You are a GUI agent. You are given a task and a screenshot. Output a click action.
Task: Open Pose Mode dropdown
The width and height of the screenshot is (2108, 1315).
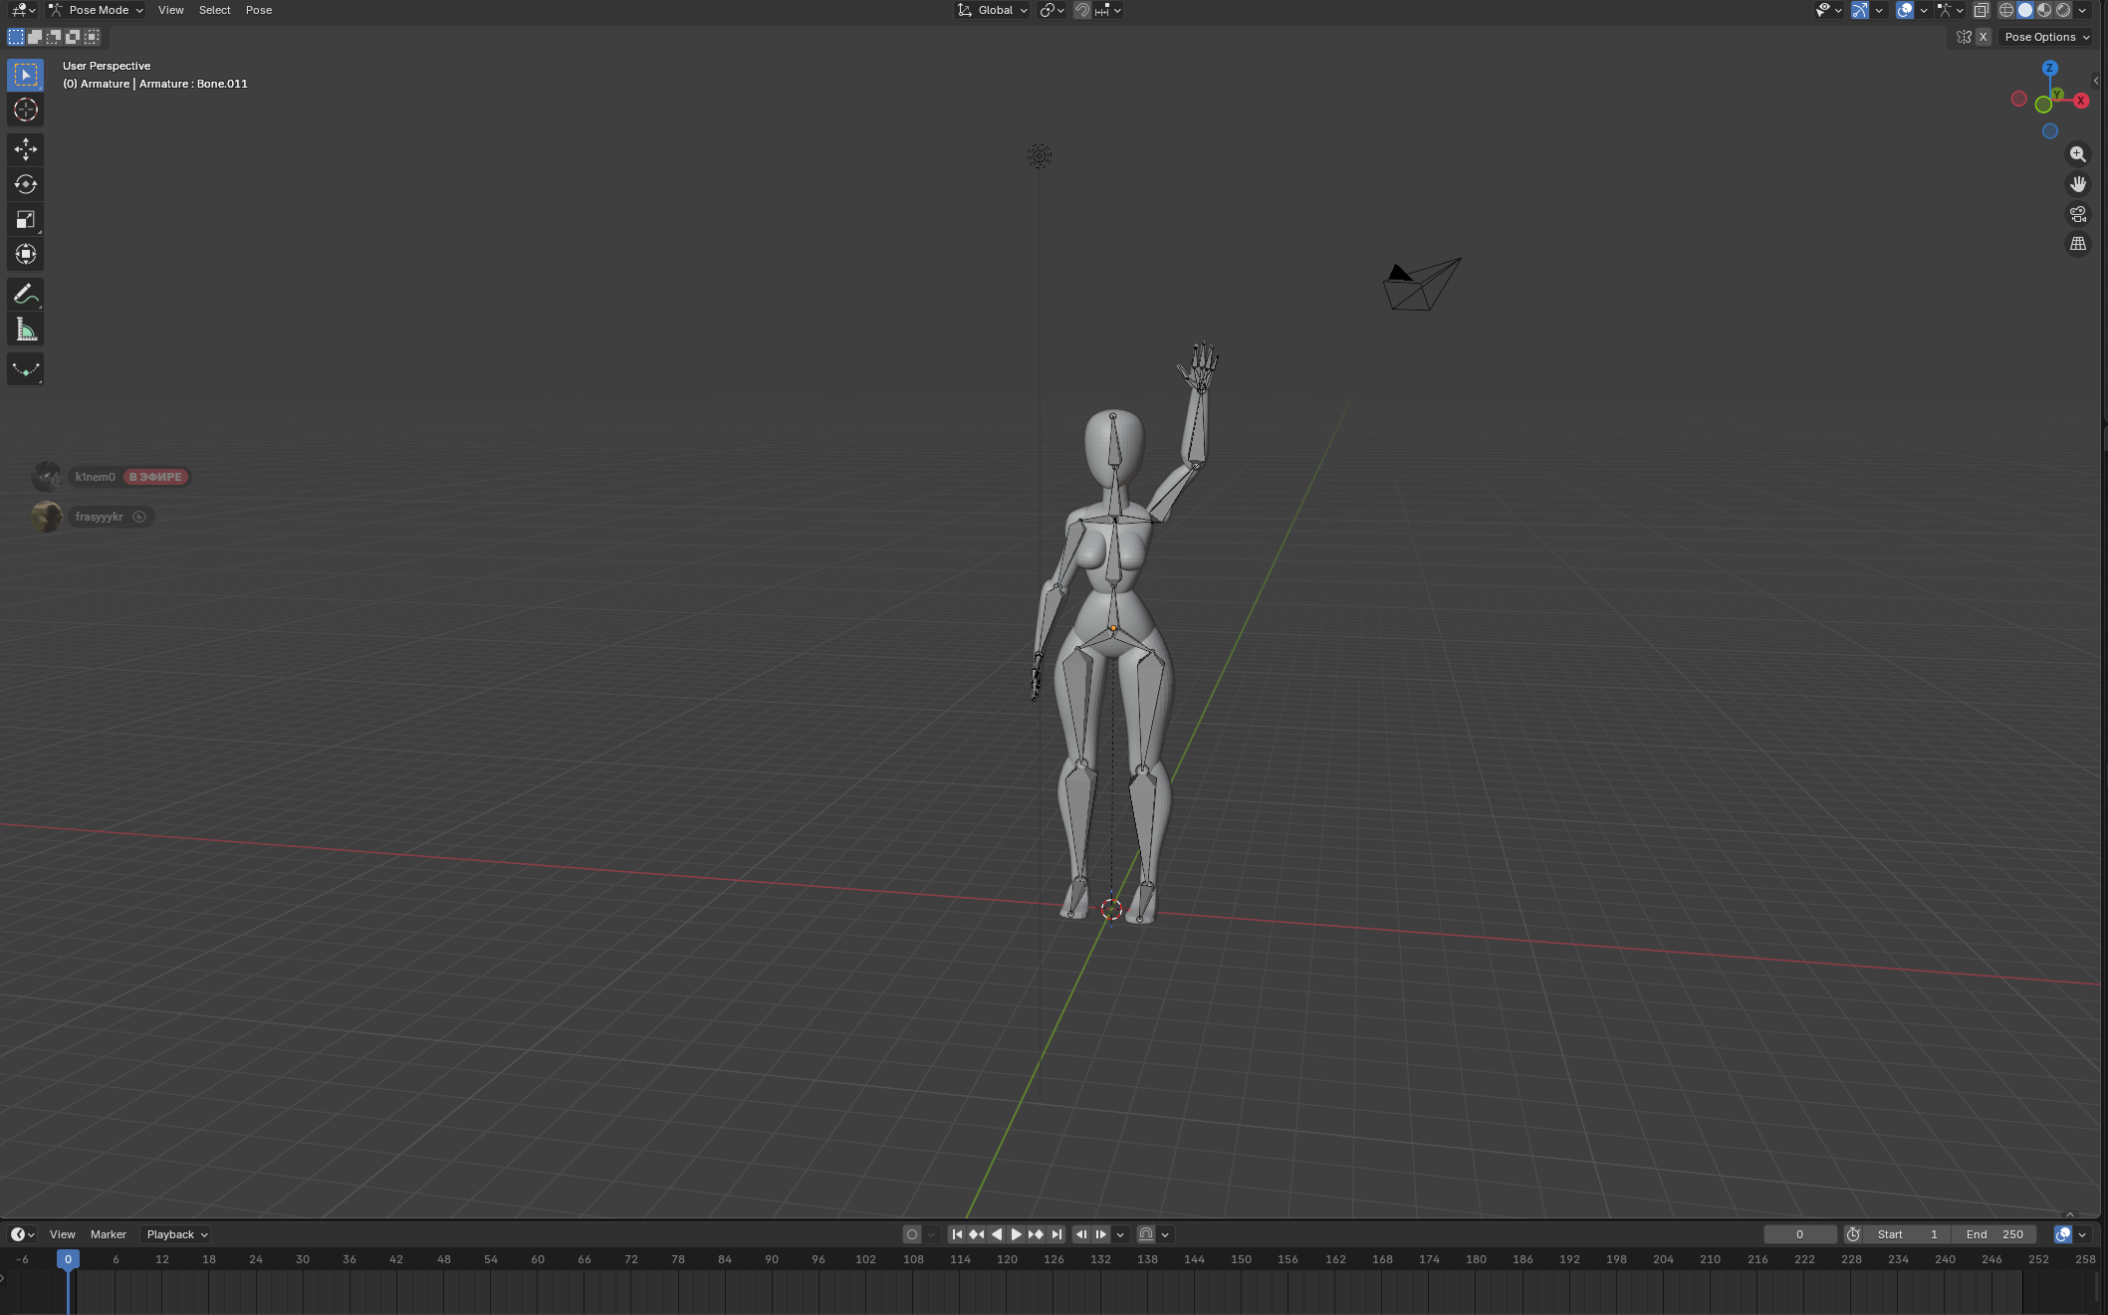click(96, 10)
